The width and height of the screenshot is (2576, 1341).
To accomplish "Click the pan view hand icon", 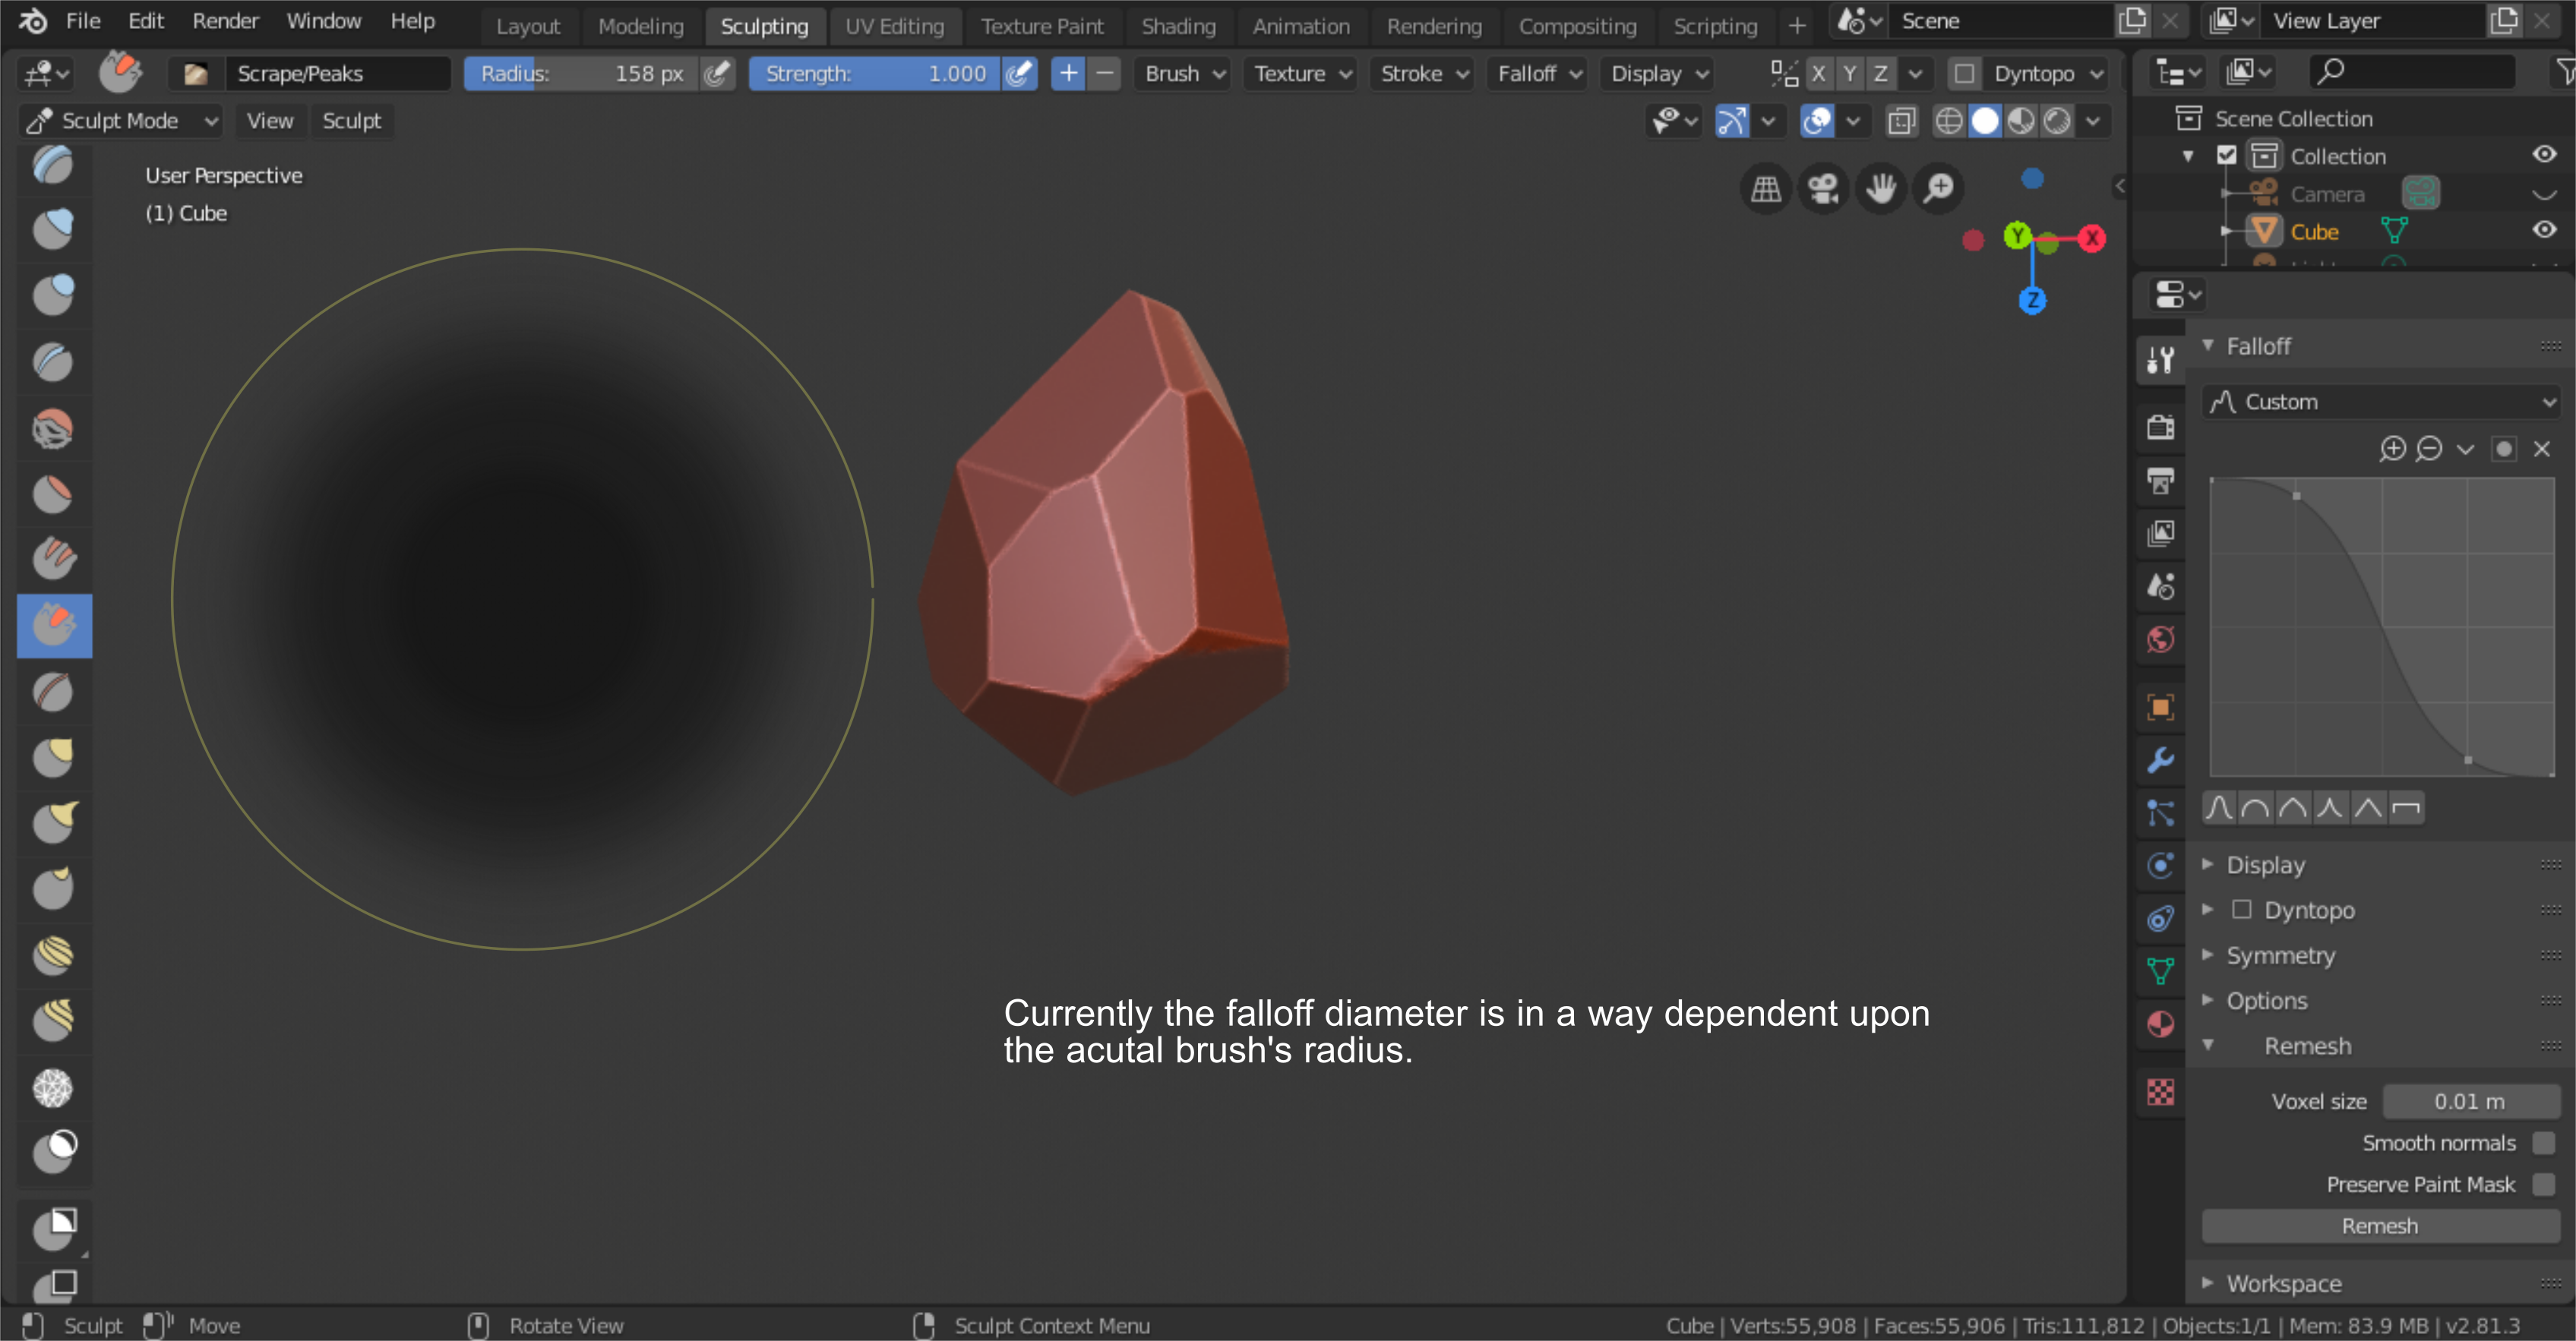I will [x=1881, y=188].
